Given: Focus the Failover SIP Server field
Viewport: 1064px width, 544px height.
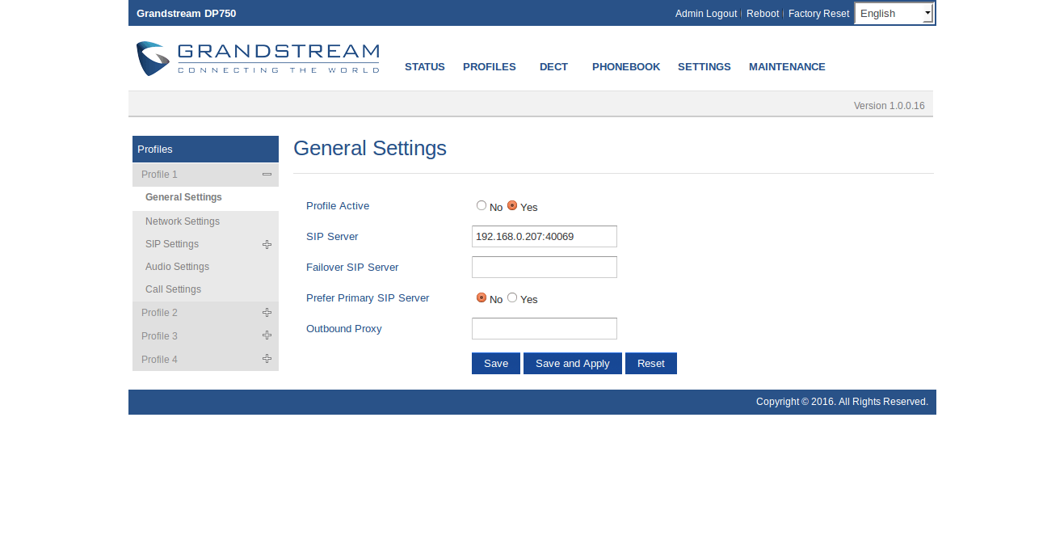Looking at the screenshot, I should (x=544, y=268).
